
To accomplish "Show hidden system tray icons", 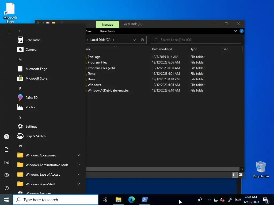I will [x=209, y=200].
